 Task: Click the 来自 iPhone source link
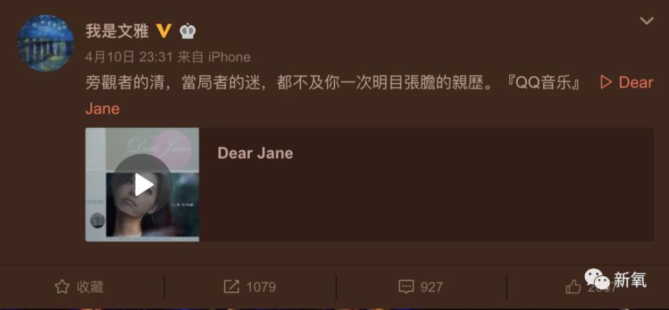(x=214, y=57)
